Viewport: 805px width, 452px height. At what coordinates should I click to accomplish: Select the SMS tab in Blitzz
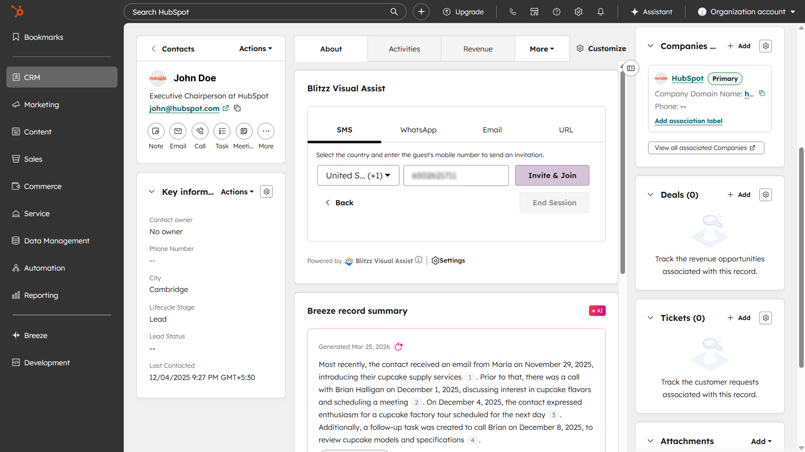[344, 130]
